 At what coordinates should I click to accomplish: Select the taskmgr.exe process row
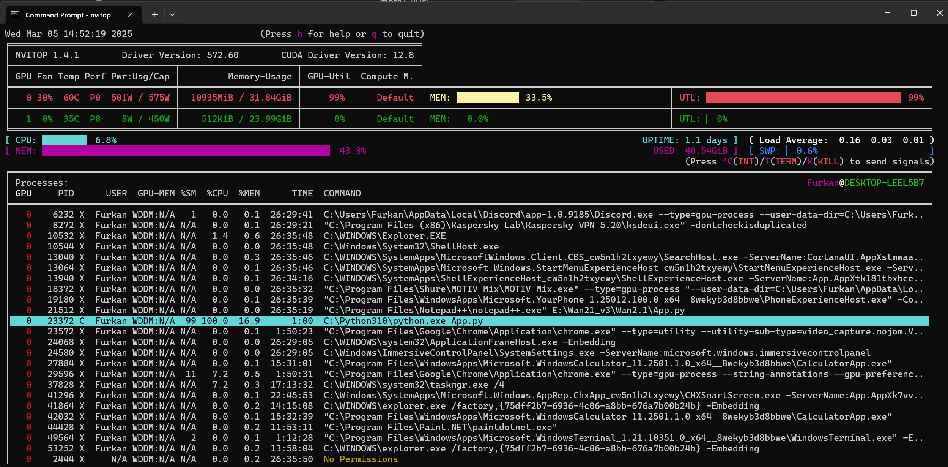414,385
